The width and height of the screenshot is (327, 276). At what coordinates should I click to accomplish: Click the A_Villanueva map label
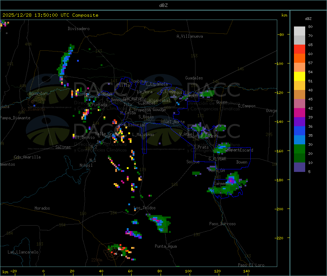[x=190, y=36]
